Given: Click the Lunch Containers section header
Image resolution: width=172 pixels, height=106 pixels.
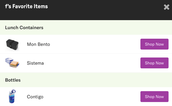Looking at the screenshot, I should point(24,27).
